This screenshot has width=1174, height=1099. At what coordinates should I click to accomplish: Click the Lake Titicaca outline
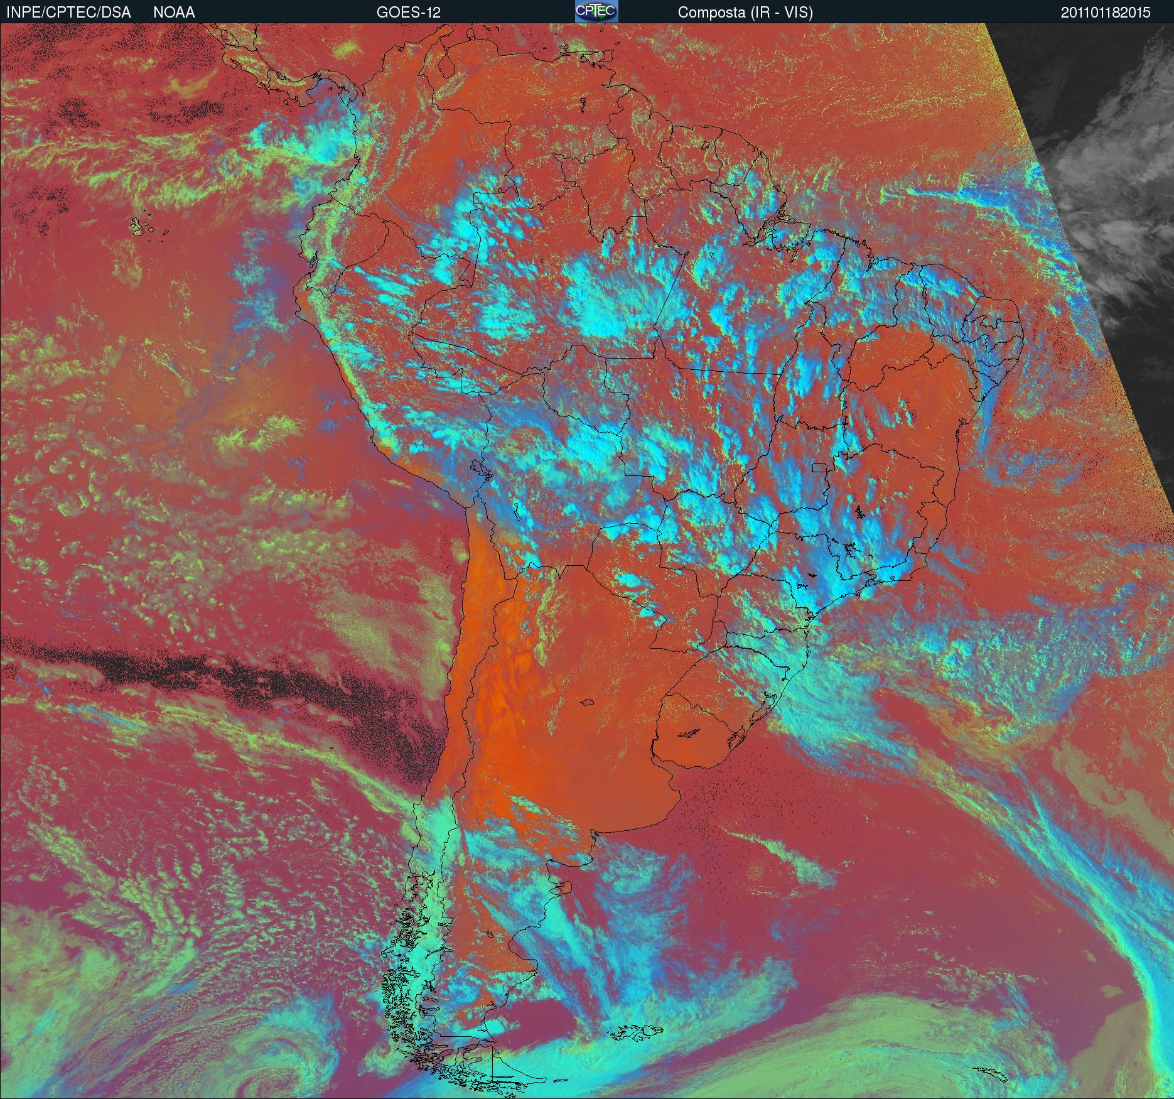[x=480, y=468]
